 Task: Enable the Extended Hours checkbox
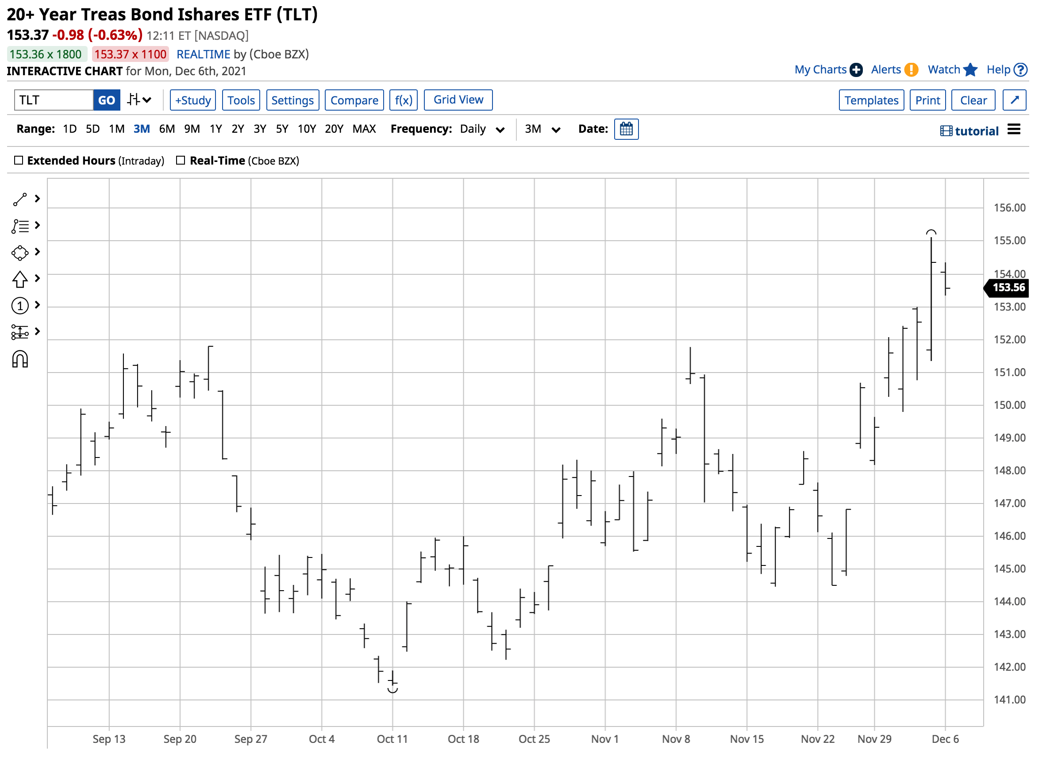click(19, 161)
